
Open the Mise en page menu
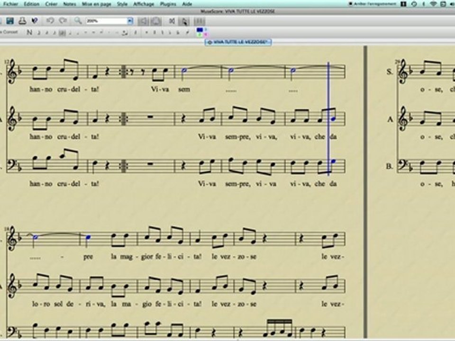96,4
